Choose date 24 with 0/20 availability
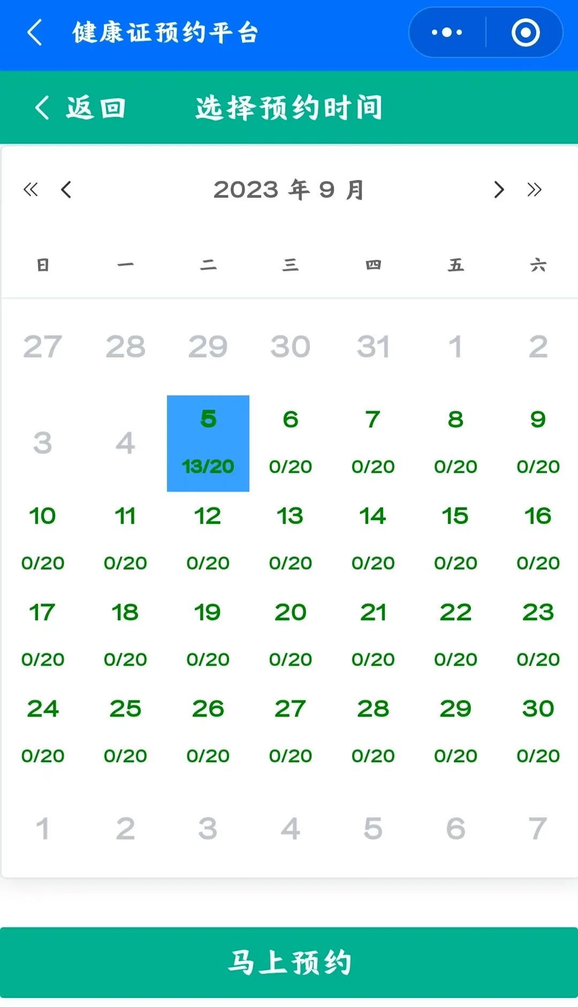578x1007 pixels. pyautogui.click(x=43, y=732)
